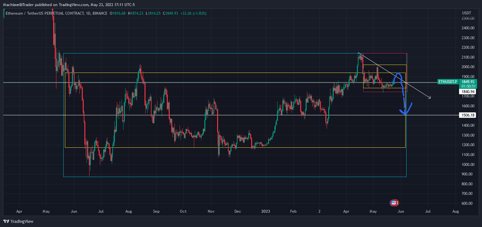The width and height of the screenshot is (482, 227).
Task: Click the 2500.00 price axis label
Action: pos(468,18)
